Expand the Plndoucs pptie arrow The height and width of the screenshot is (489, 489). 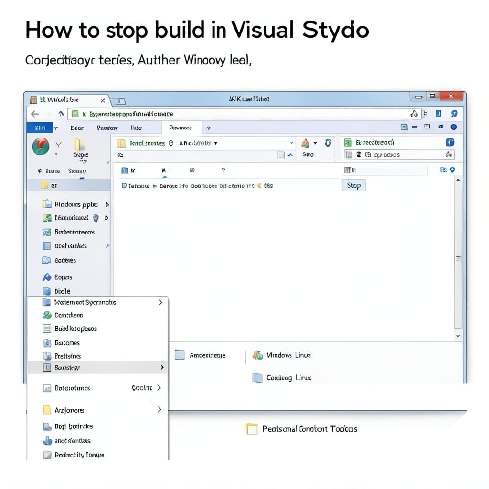coord(107,204)
